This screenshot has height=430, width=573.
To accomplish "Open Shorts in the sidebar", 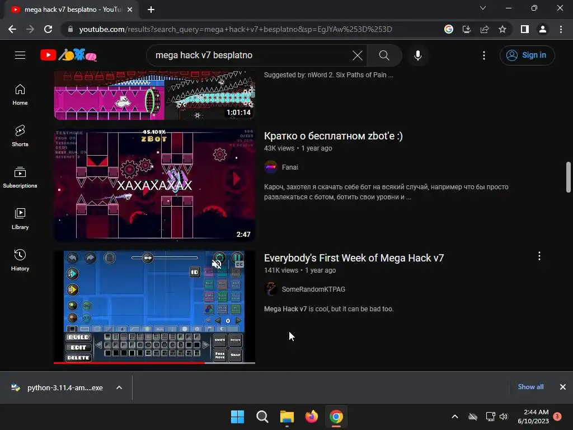I will pyautogui.click(x=20, y=136).
